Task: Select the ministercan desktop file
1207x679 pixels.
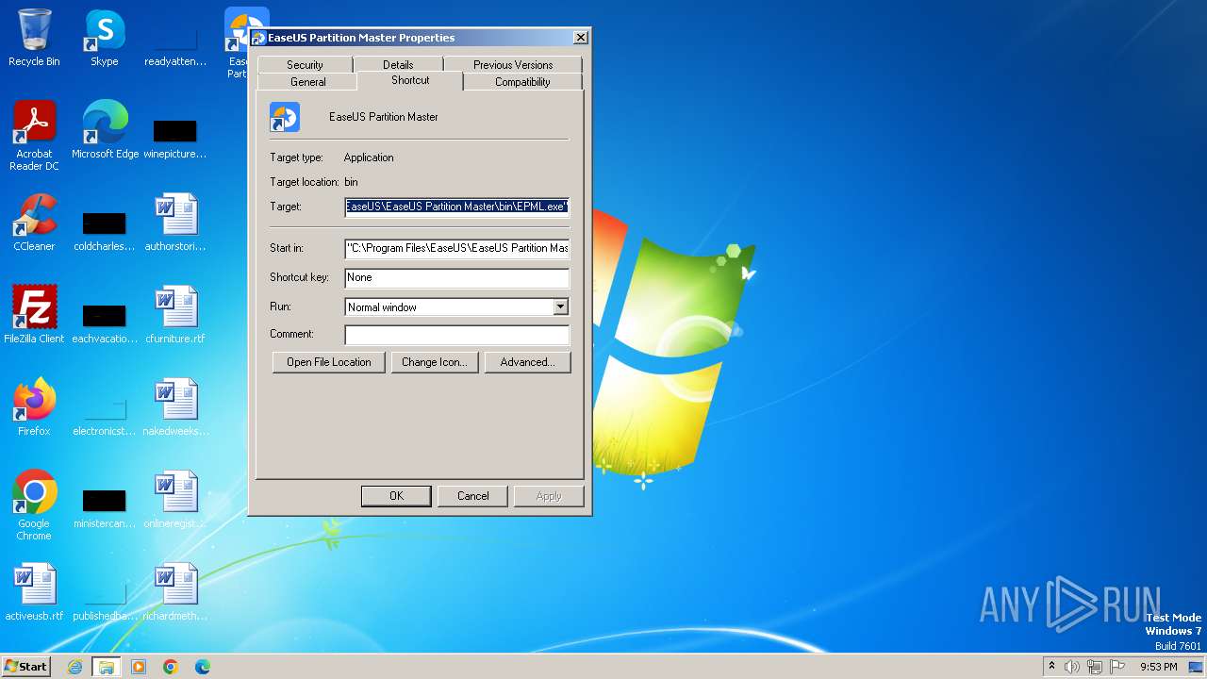Action: [x=105, y=507]
